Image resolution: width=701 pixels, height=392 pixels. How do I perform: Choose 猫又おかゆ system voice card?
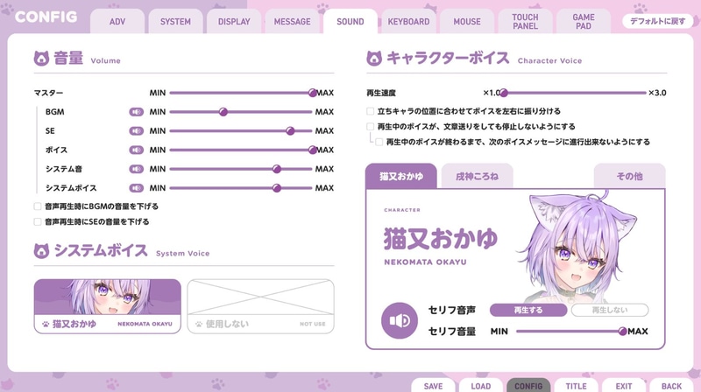pyautogui.click(x=107, y=306)
